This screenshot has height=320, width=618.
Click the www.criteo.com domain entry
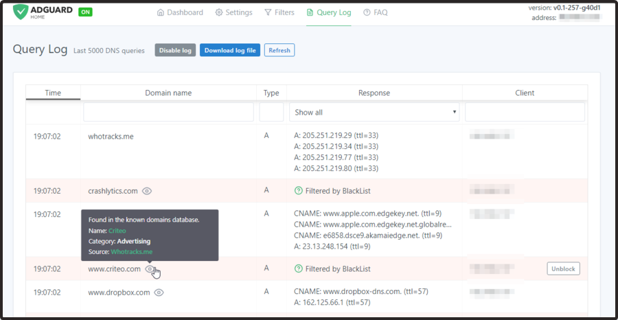pos(114,269)
